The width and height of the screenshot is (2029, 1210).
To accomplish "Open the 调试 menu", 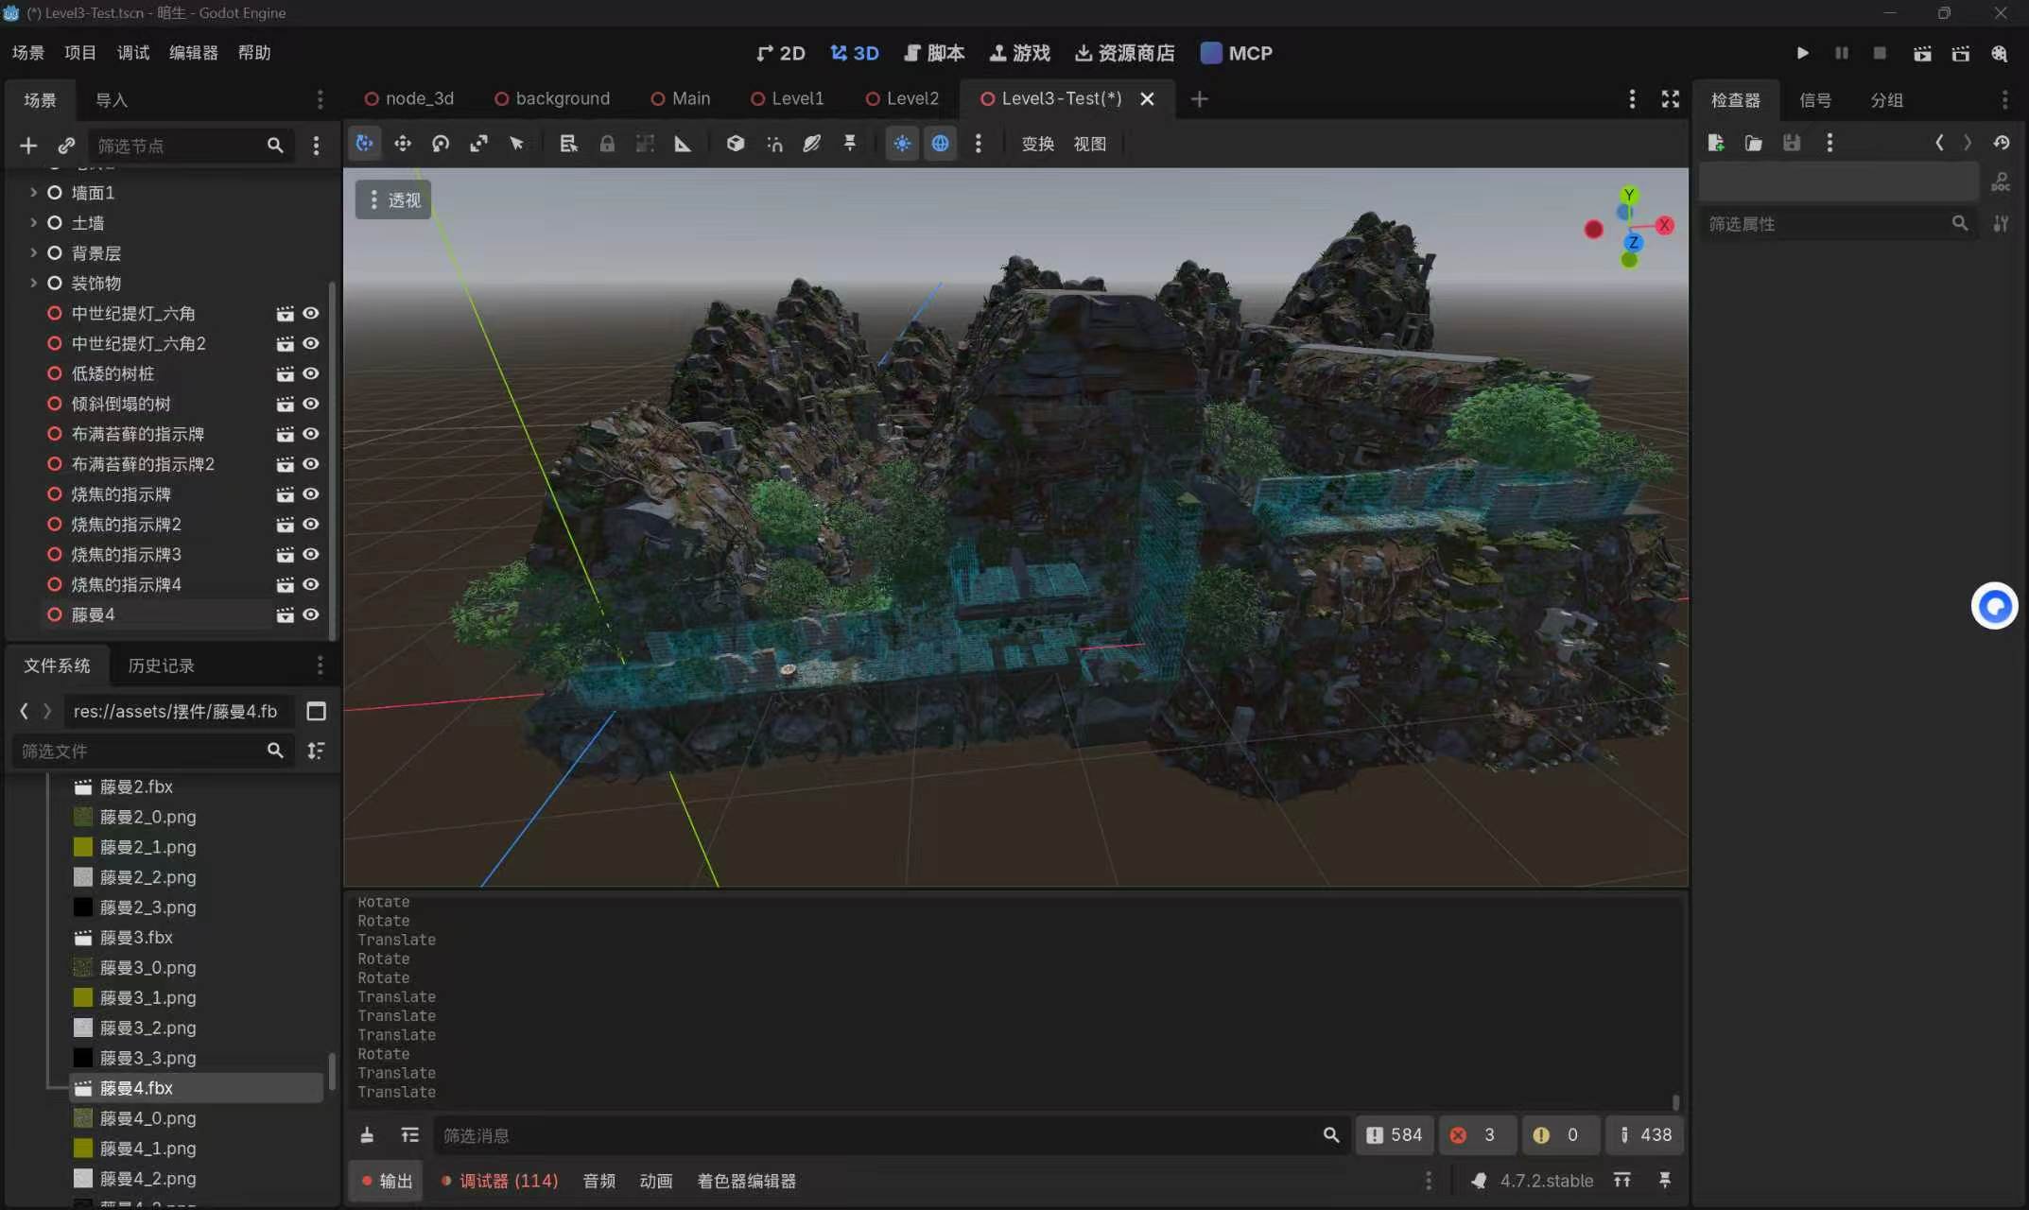I will click(133, 53).
